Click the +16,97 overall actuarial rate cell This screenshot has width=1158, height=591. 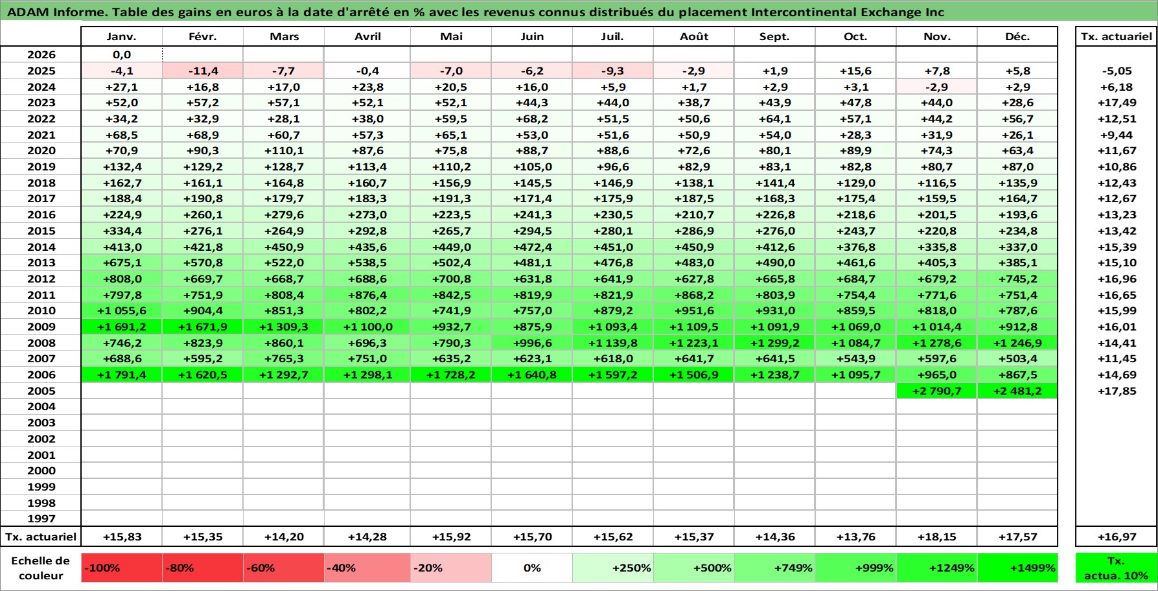tap(1116, 537)
